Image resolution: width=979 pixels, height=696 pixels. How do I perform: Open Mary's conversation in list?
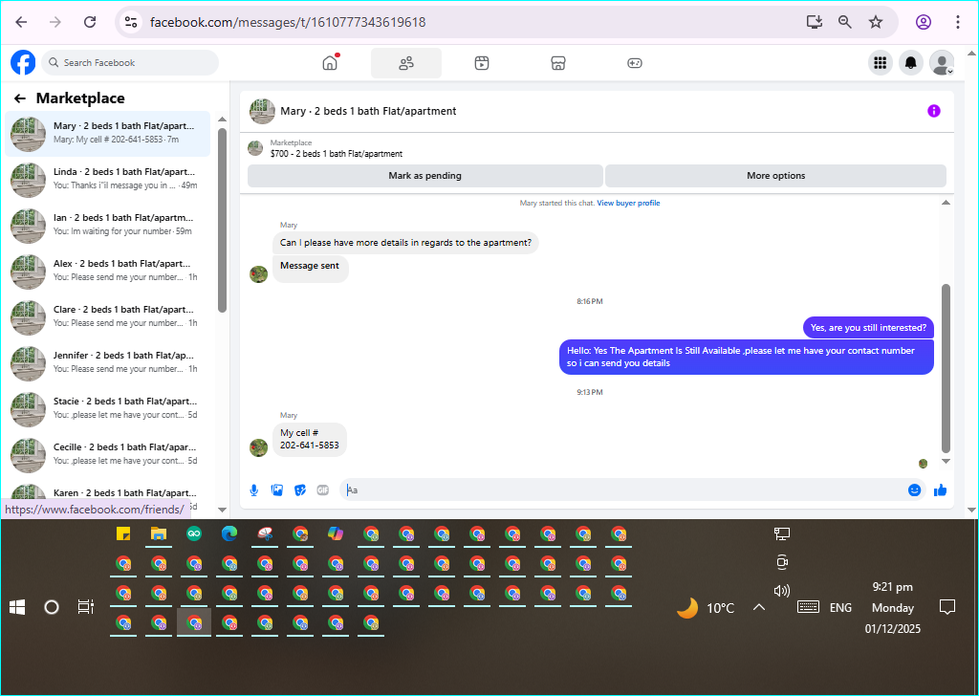coord(108,134)
